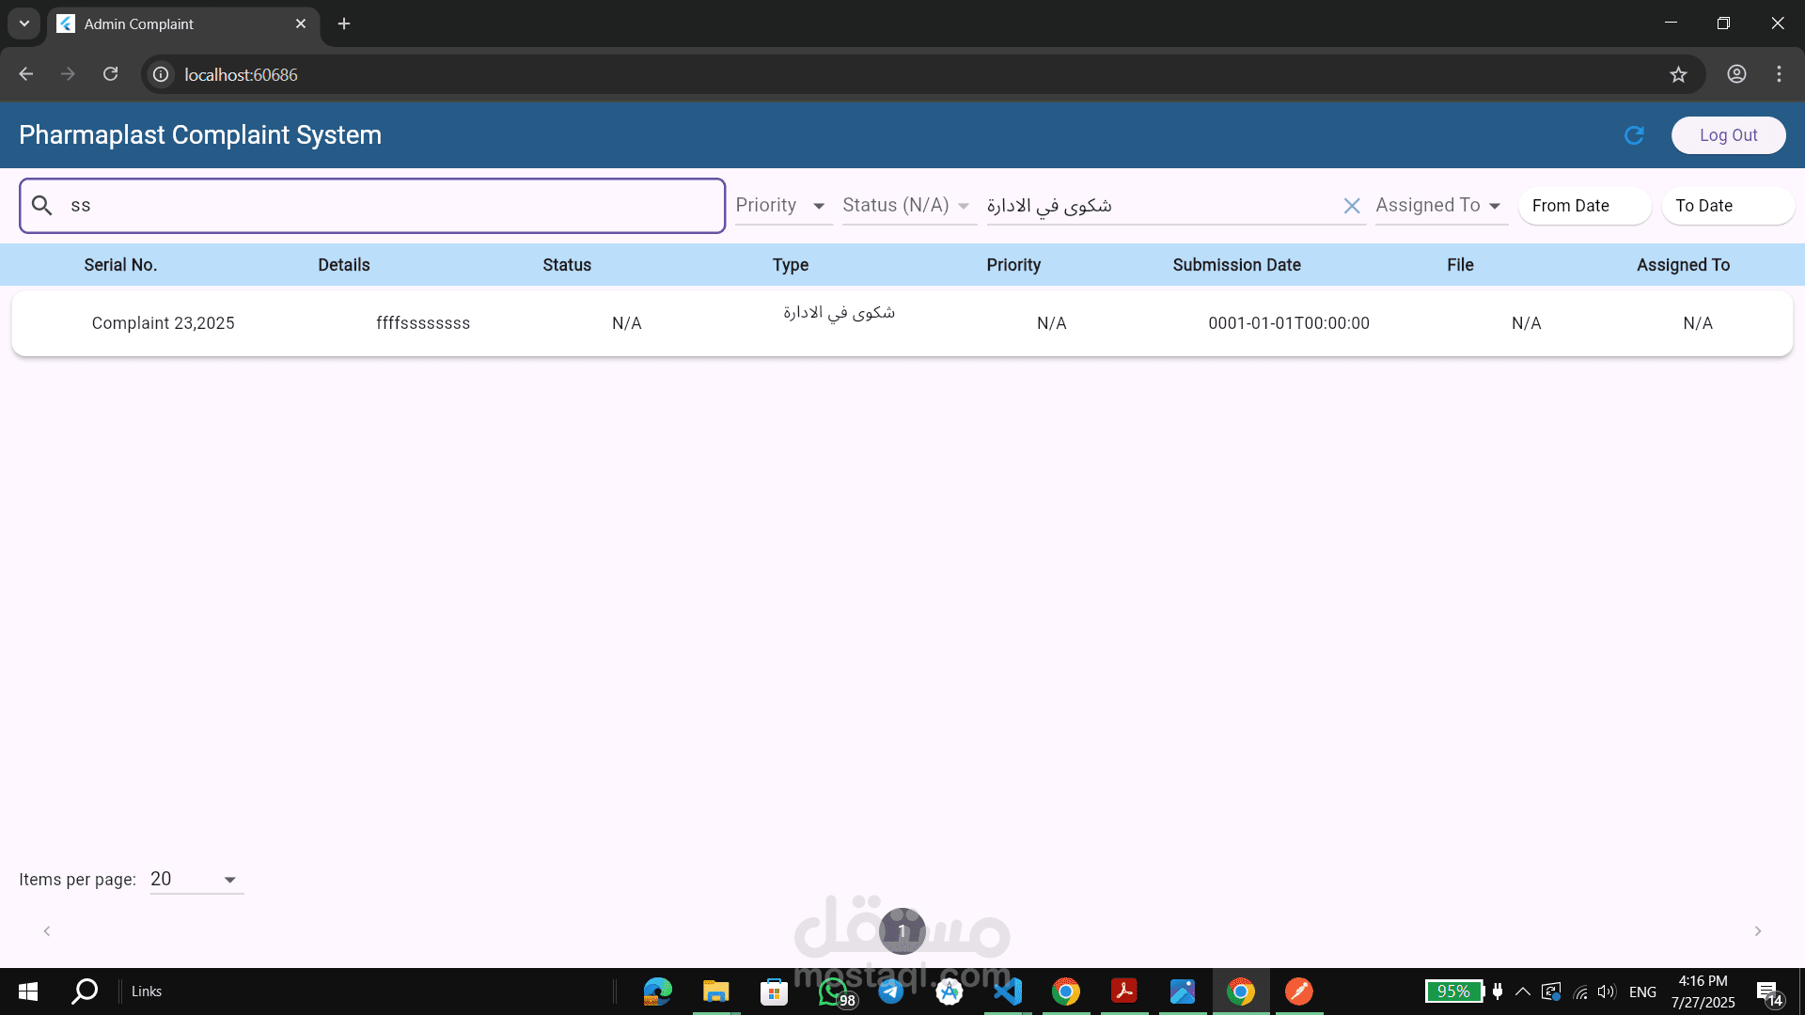This screenshot has width=1805, height=1015.
Task: Click the search magnifier icon in the search field
Action: tap(42, 205)
